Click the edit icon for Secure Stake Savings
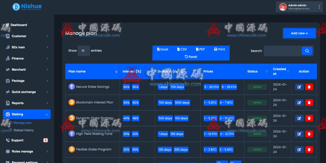Image resolution: width=326 pixels, height=163 pixels. coord(299,87)
